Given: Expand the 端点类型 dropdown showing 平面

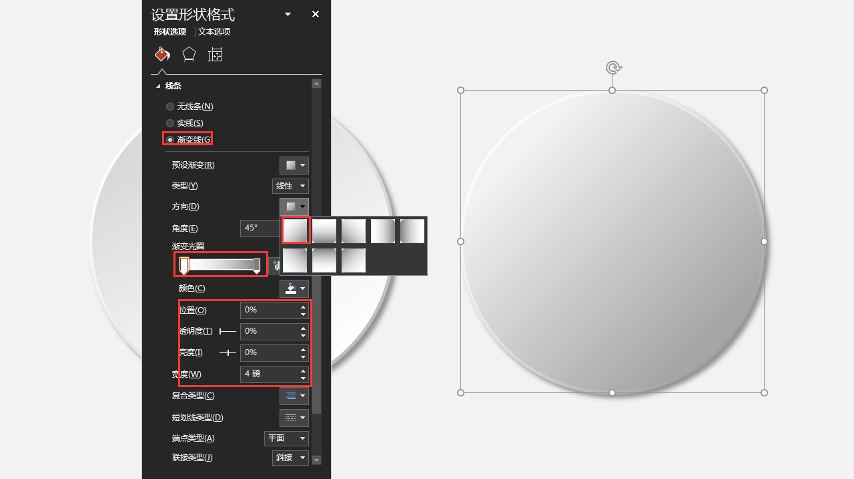Looking at the screenshot, I should 286,438.
